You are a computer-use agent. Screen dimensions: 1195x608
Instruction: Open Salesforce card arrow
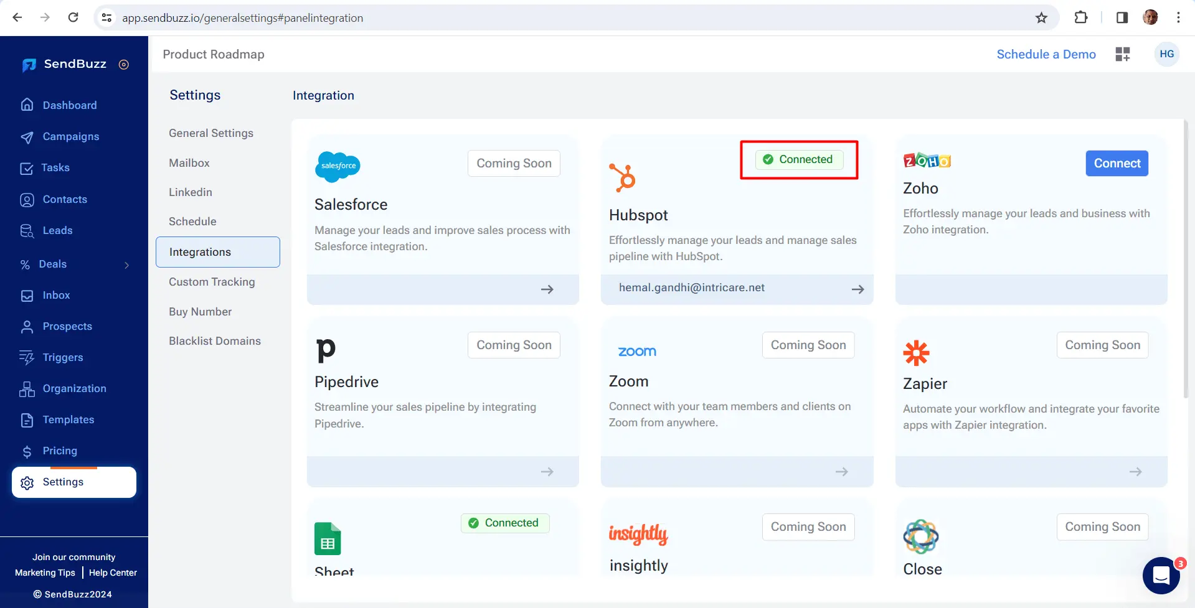click(x=547, y=289)
